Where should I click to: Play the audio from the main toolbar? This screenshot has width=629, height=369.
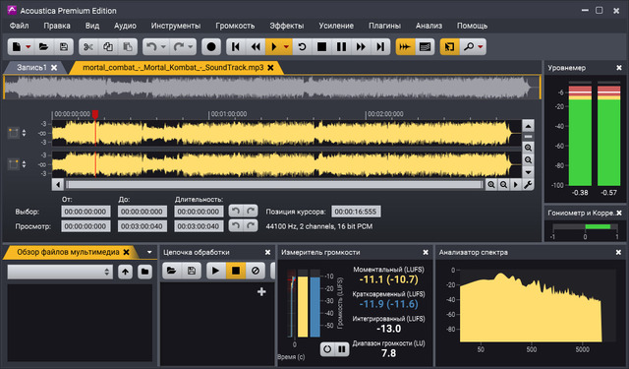click(274, 47)
